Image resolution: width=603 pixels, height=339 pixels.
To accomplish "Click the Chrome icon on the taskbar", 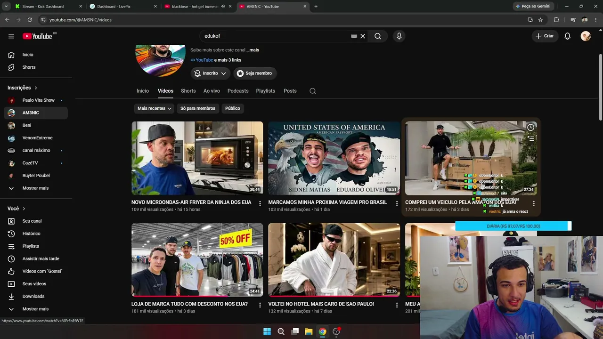I will 322,331.
